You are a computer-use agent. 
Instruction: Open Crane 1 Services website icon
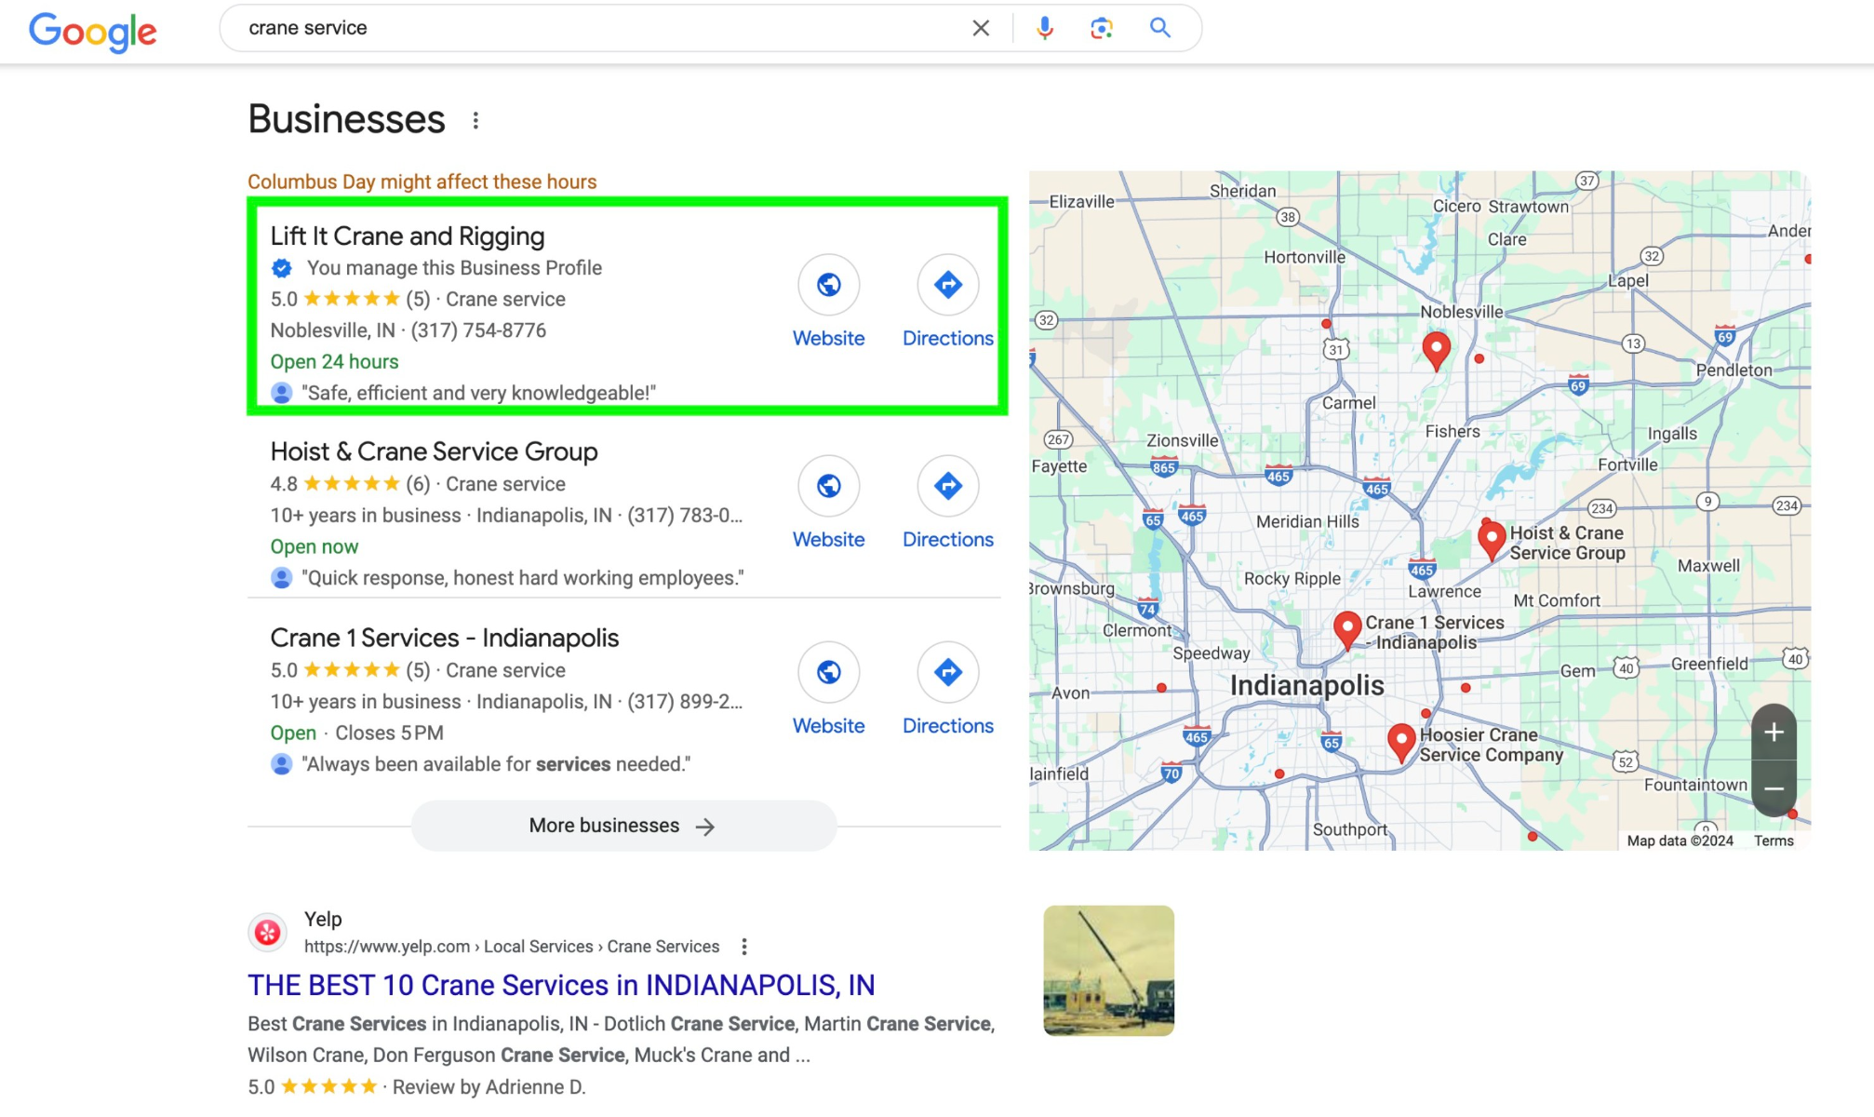click(828, 672)
